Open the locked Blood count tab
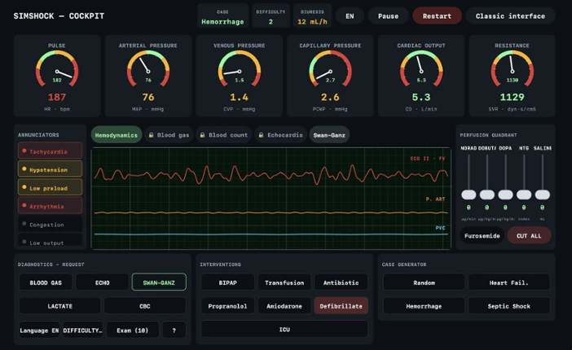Screen dimensions: 572x350 click(x=223, y=135)
